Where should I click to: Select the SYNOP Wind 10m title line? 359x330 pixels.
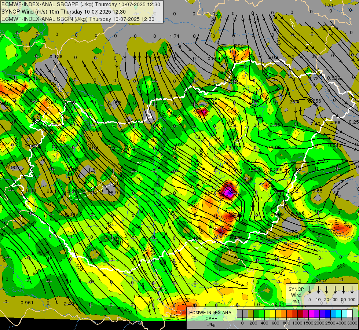point(63,12)
